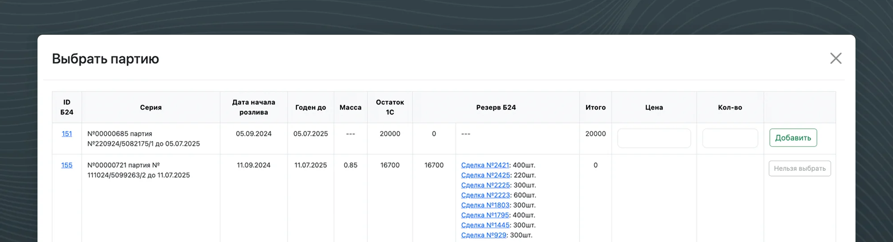This screenshot has width=893, height=242.
Task: Open link Сделка №1803
Action: tap(485, 205)
